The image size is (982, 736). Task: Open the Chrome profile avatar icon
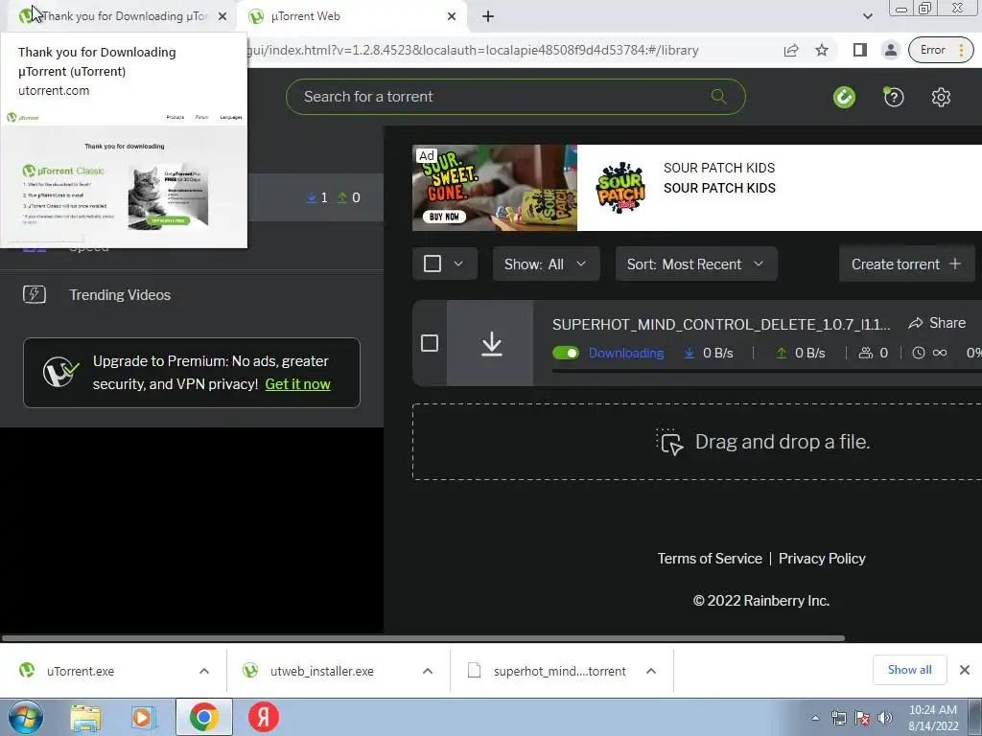pyautogui.click(x=890, y=50)
